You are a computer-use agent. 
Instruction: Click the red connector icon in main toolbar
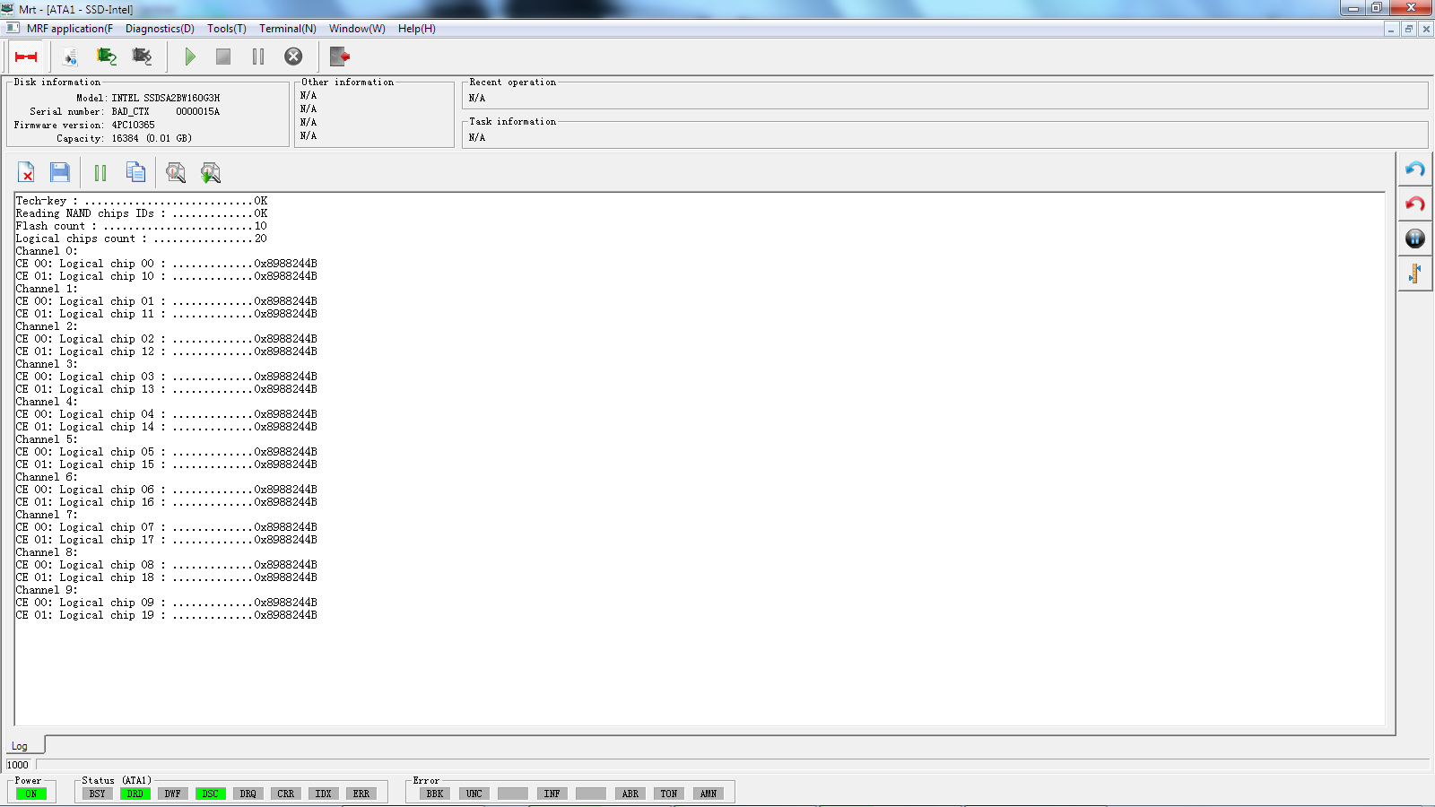pyautogui.click(x=26, y=56)
